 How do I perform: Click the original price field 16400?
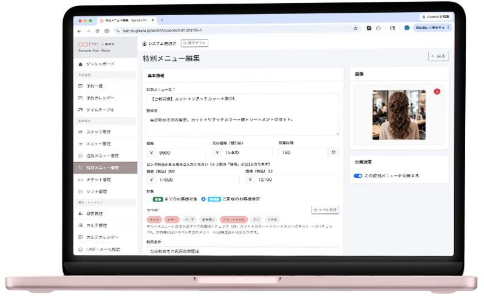click(247, 152)
